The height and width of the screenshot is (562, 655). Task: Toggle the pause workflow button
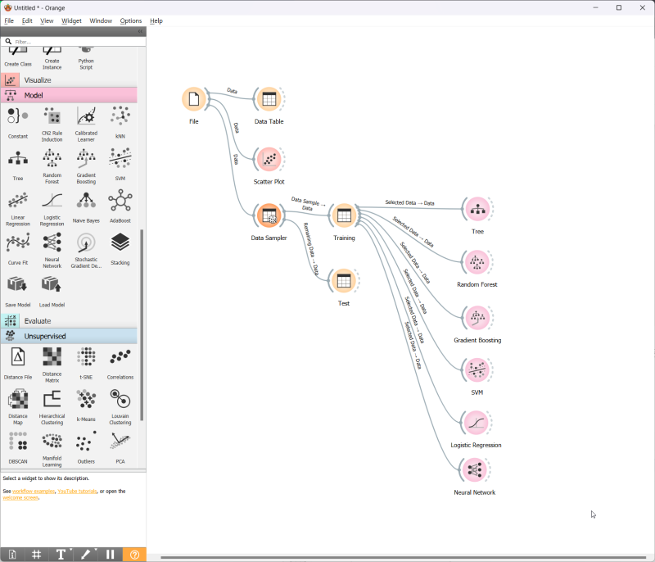[x=110, y=555]
